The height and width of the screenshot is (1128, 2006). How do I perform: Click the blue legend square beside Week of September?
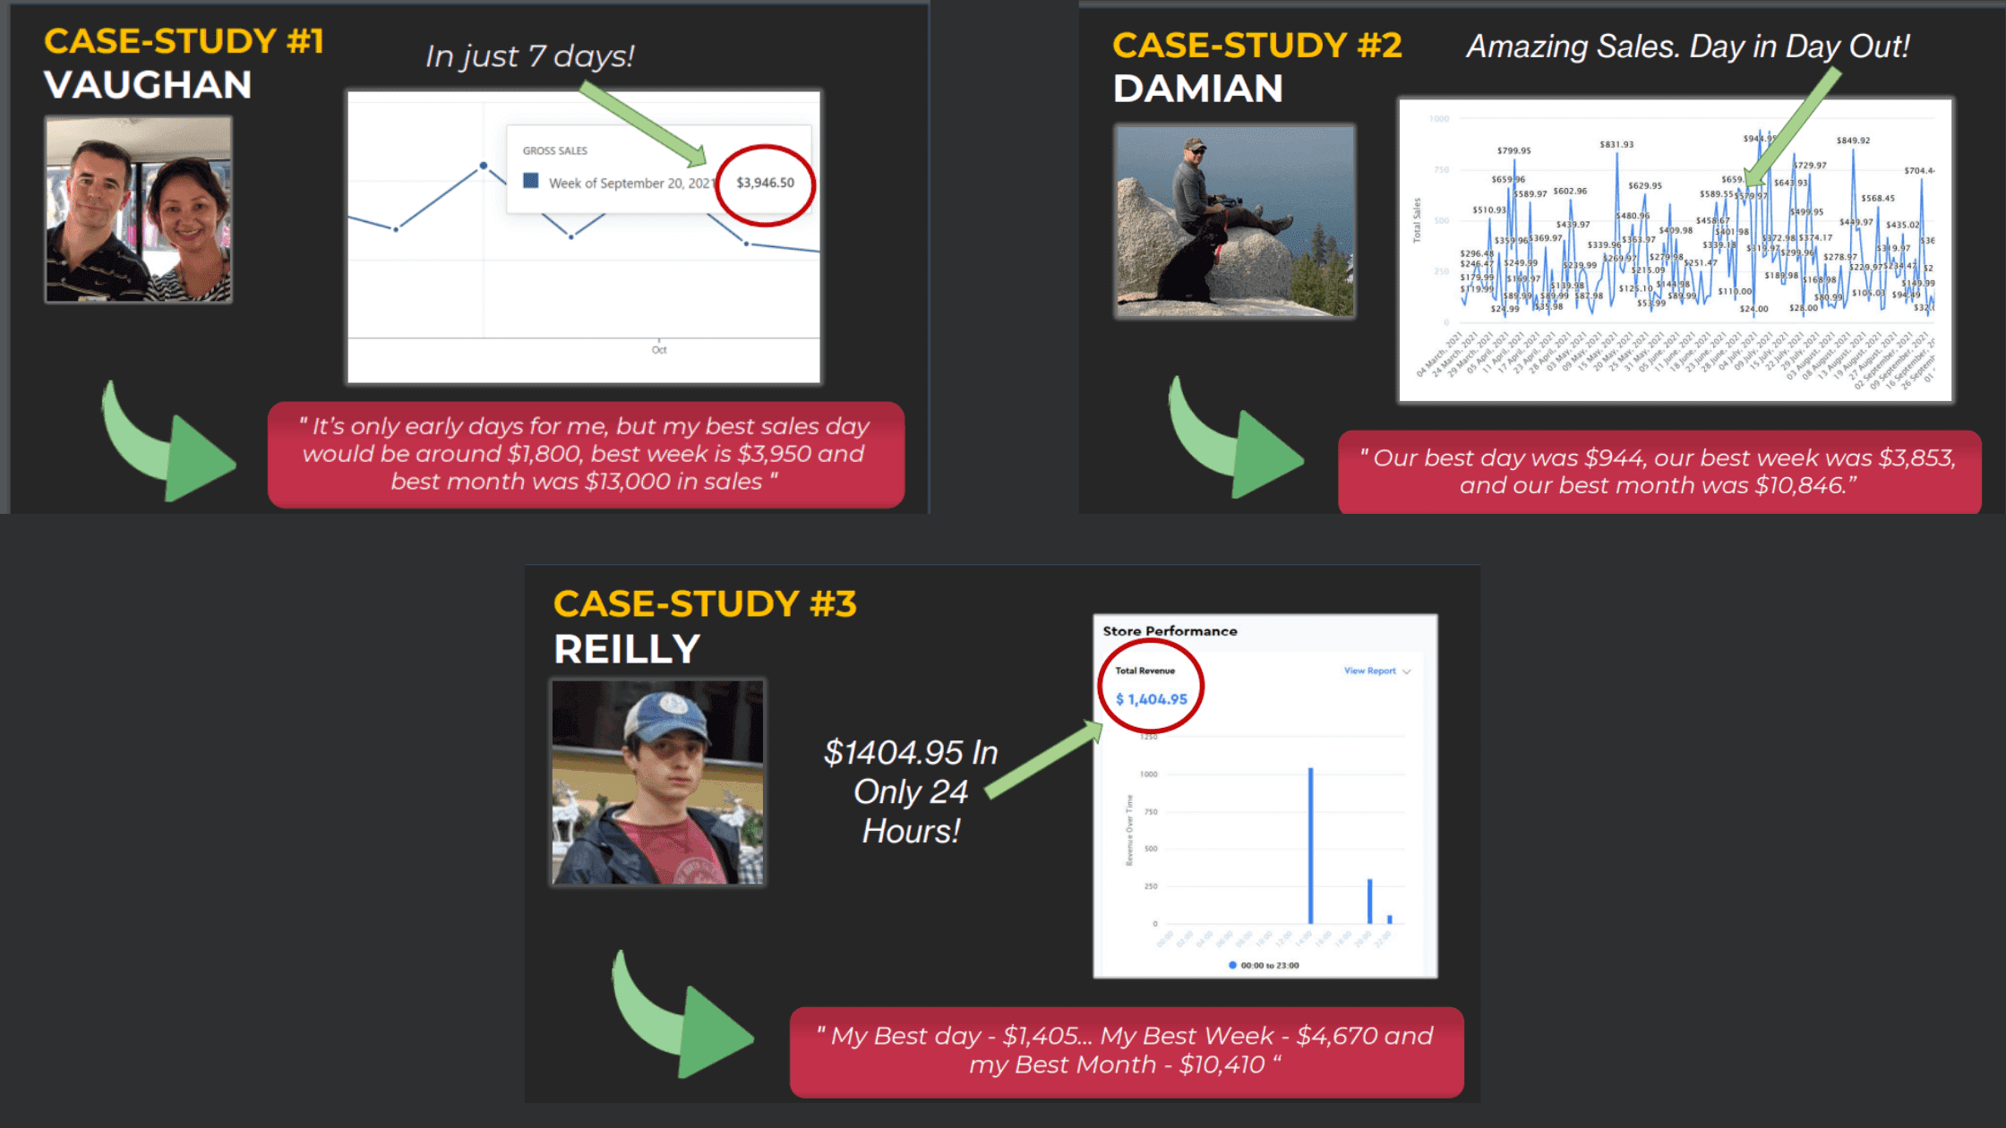(531, 181)
